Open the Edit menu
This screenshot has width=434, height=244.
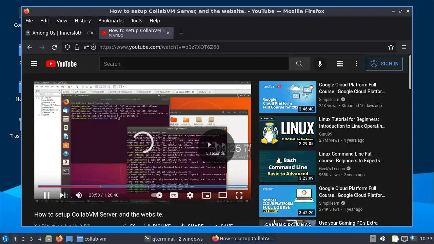pos(45,21)
